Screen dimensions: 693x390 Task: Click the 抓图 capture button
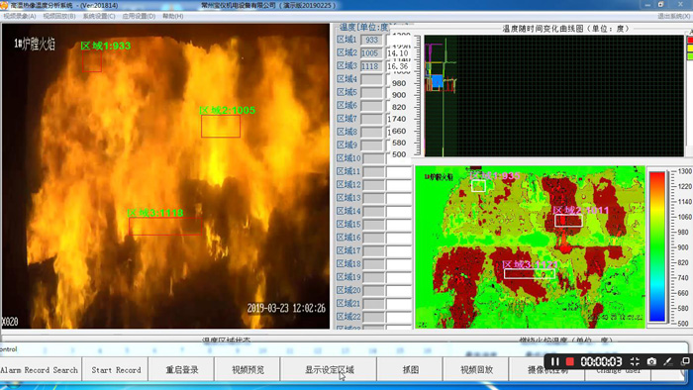point(410,369)
